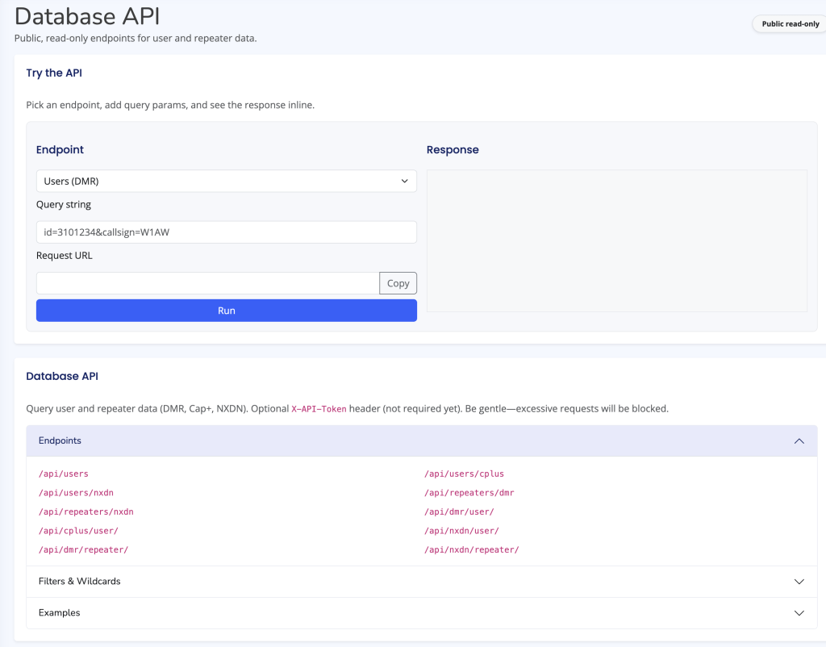Select the /api/users endpoint path
The width and height of the screenshot is (826, 647).
64,474
